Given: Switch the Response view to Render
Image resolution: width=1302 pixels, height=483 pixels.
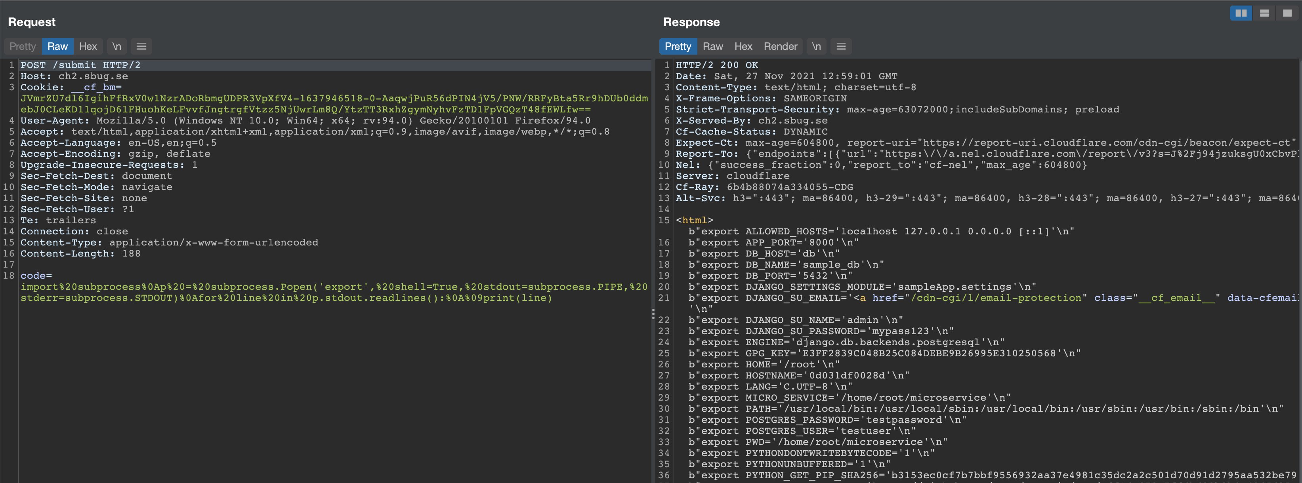Looking at the screenshot, I should [x=781, y=46].
